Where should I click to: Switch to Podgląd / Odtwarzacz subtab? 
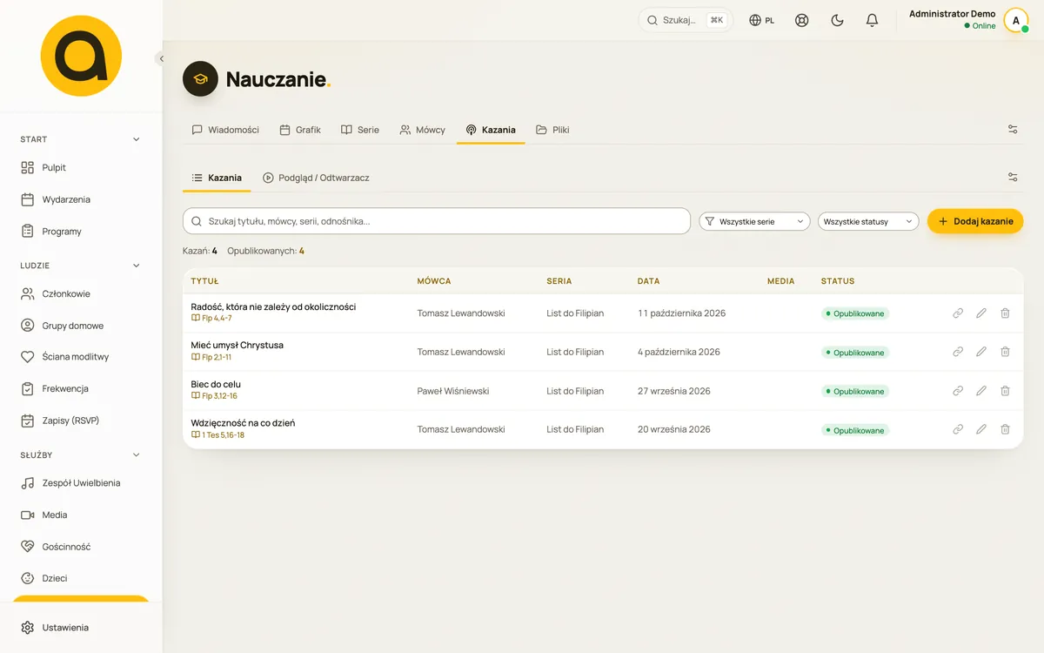(316, 178)
